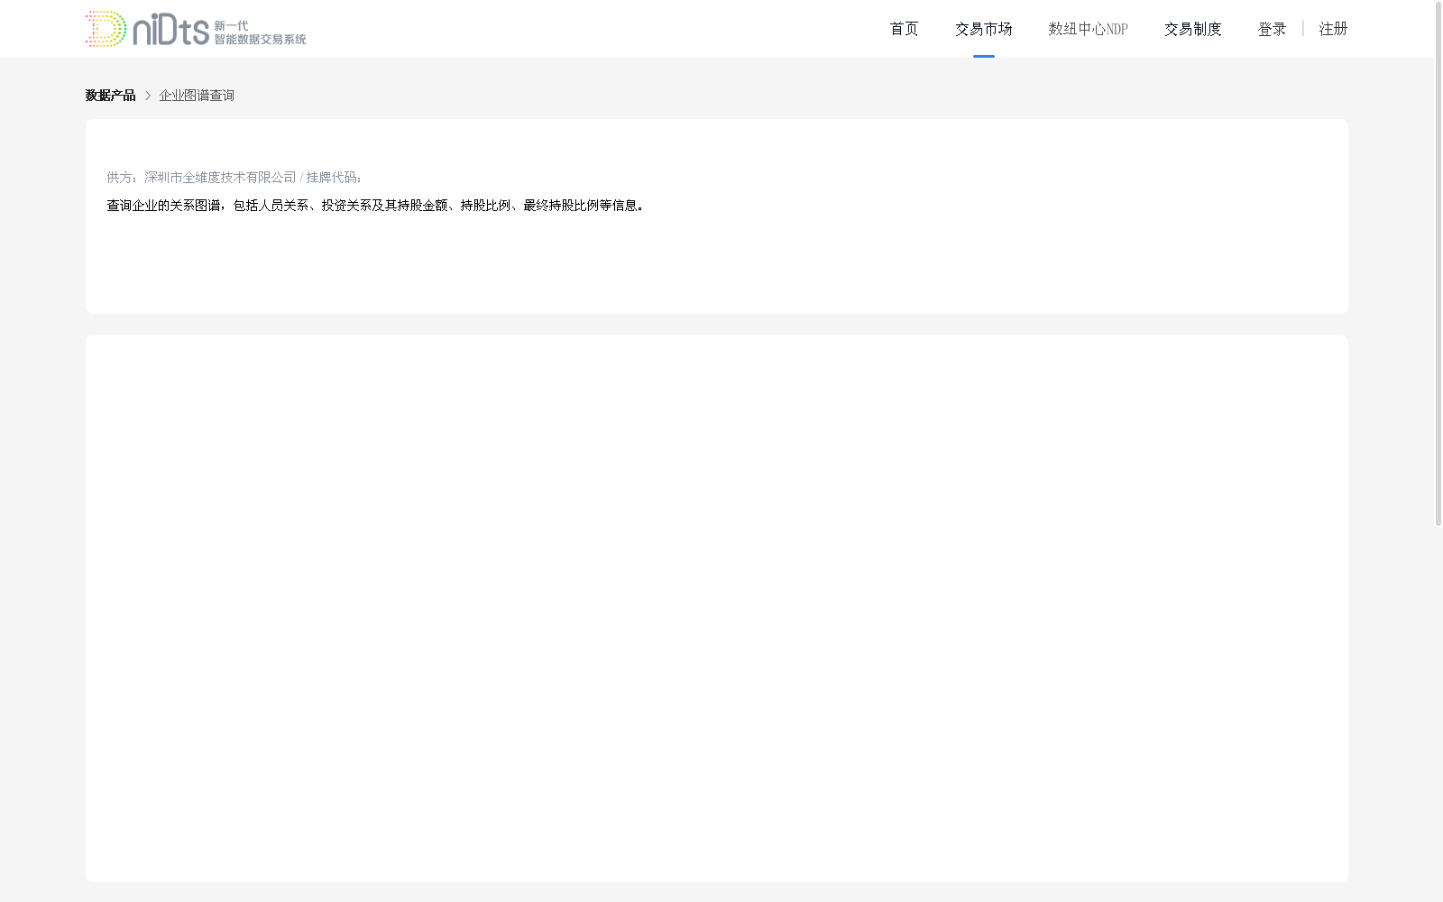Viewport: 1443px width, 902px height.
Task: Click the 挂牌代码 label
Action: tap(334, 178)
